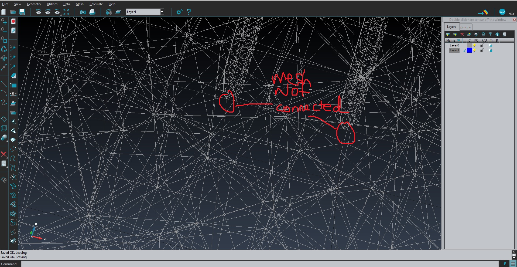Select the Create line tool
The image size is (517, 267).
tap(4, 84)
